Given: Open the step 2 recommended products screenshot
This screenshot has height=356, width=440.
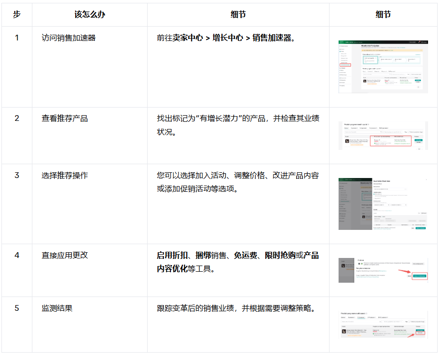Looking at the screenshot, I should [383, 136].
